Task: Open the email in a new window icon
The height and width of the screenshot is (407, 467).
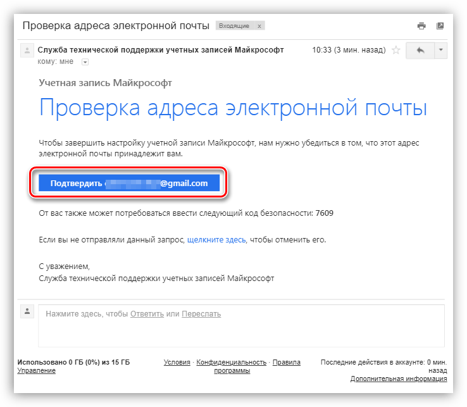Action: coord(440,26)
